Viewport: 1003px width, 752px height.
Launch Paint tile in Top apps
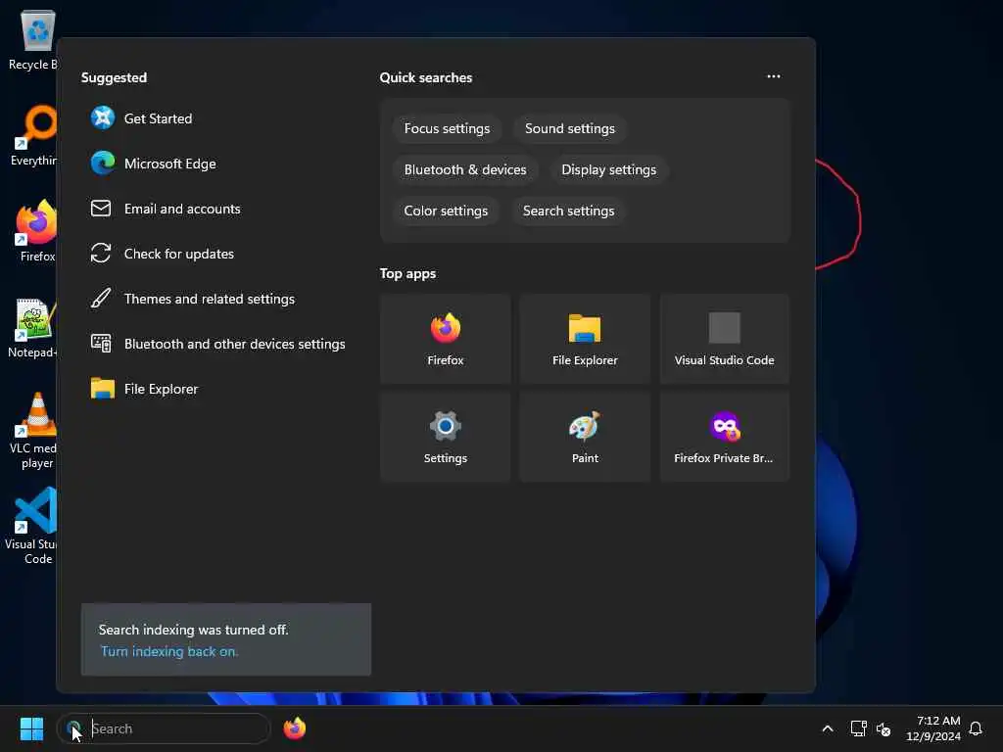point(585,437)
